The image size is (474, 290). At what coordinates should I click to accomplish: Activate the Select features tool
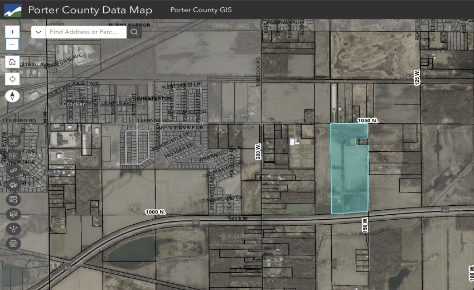click(14, 214)
